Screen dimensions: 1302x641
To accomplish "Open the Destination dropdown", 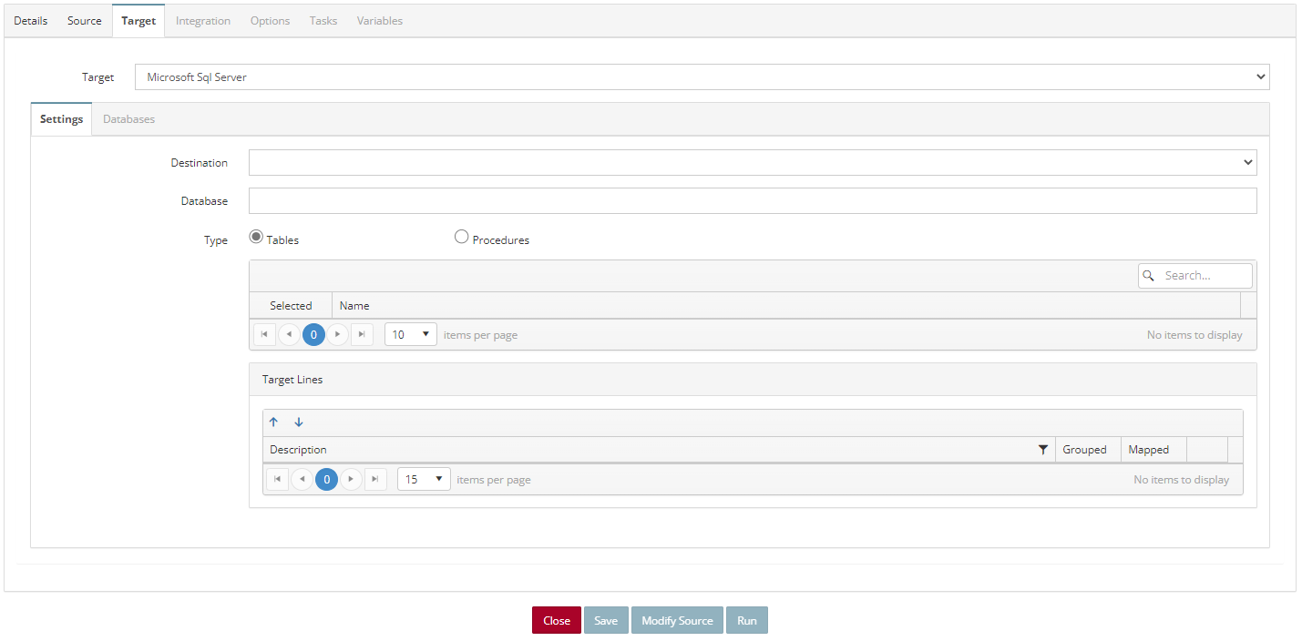I will (753, 163).
